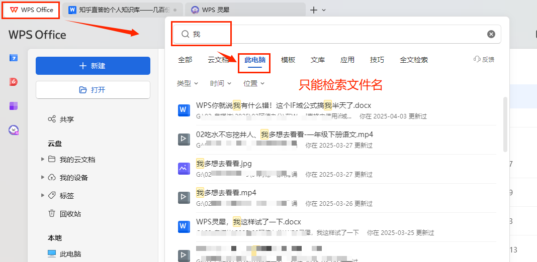Screen dimensions: 537x262
Task: Open the 位置 filter dropdown
Action: [254, 83]
